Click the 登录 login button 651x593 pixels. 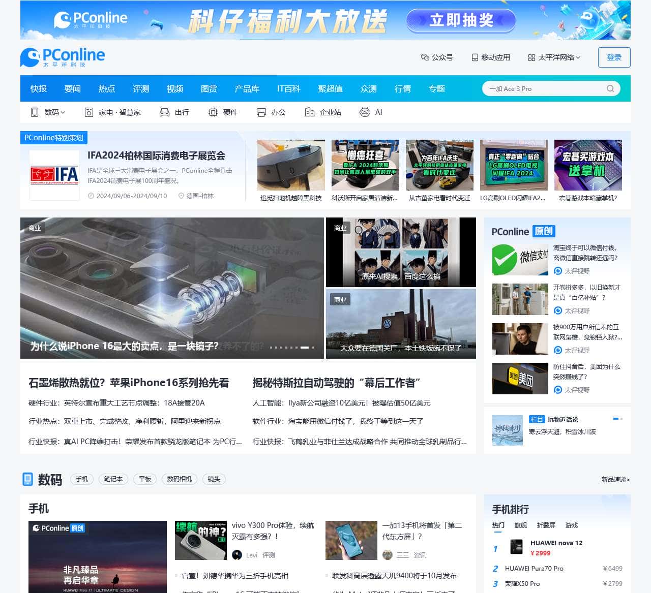[x=614, y=57]
